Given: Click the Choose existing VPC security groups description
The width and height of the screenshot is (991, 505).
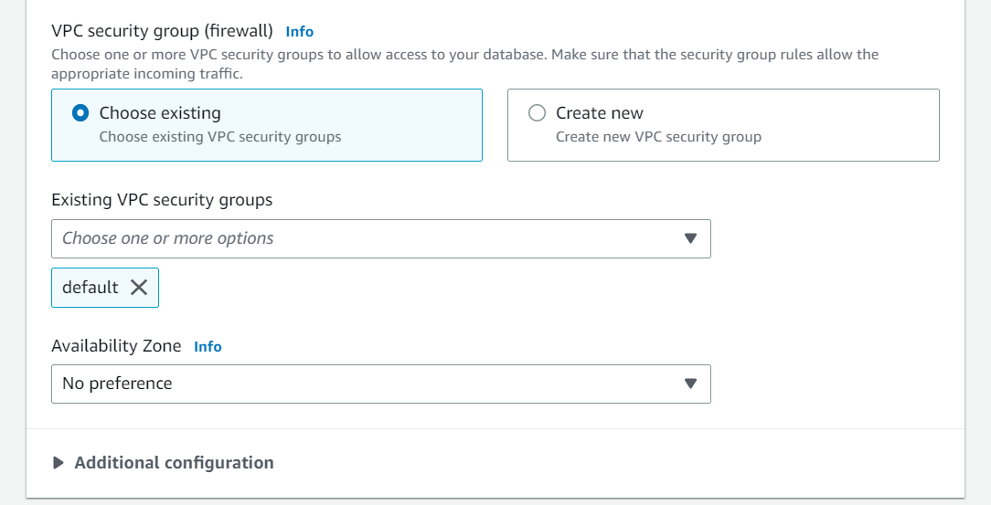Looking at the screenshot, I should (x=220, y=137).
